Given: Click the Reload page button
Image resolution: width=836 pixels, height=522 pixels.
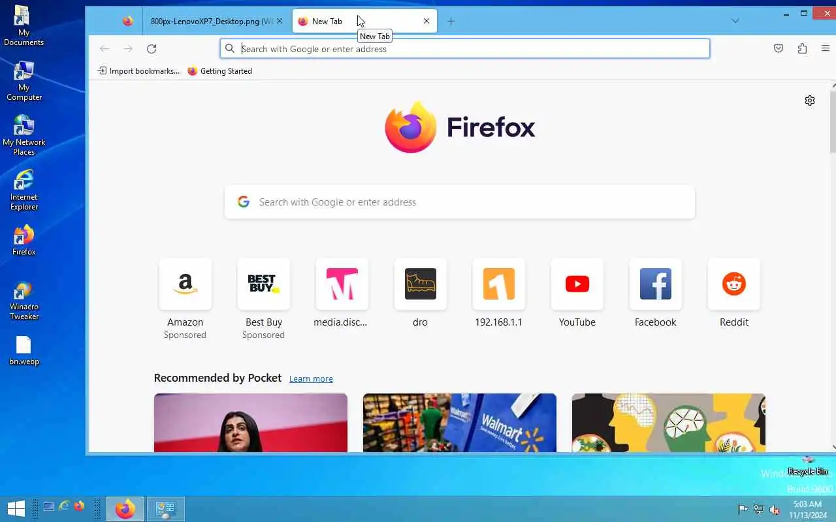Looking at the screenshot, I should coord(152,48).
